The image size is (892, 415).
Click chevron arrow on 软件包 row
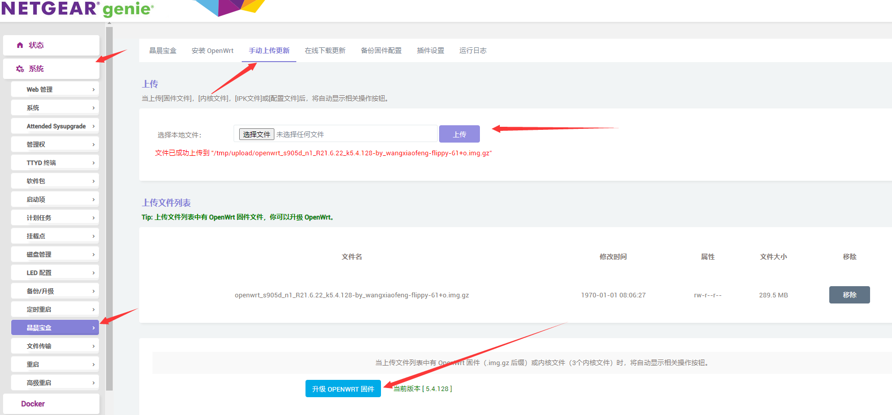click(x=93, y=181)
